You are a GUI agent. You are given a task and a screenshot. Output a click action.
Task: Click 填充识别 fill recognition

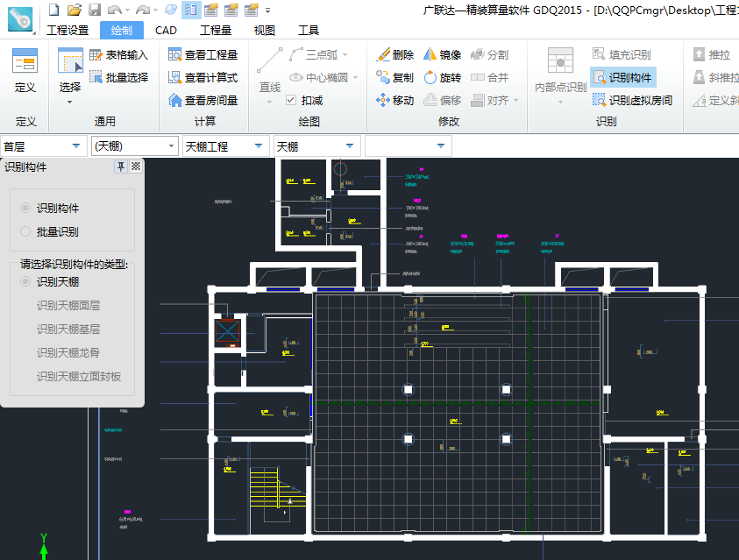[622, 54]
